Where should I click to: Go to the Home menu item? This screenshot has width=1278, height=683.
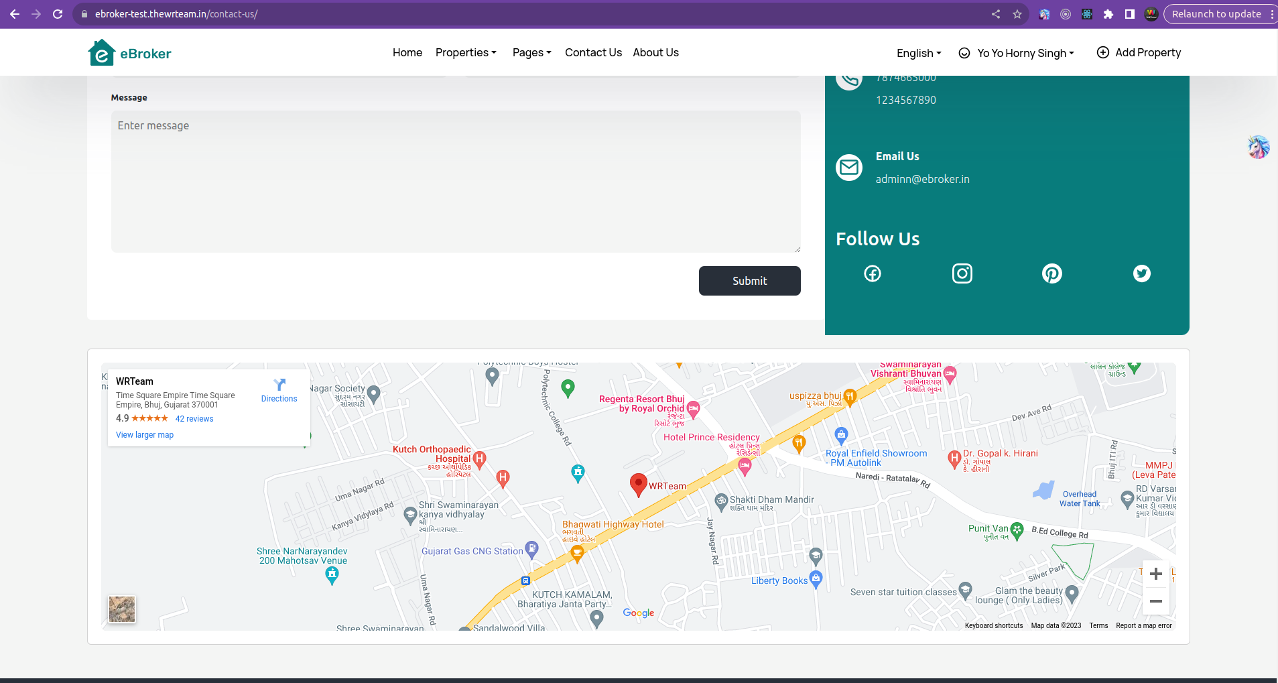(407, 52)
